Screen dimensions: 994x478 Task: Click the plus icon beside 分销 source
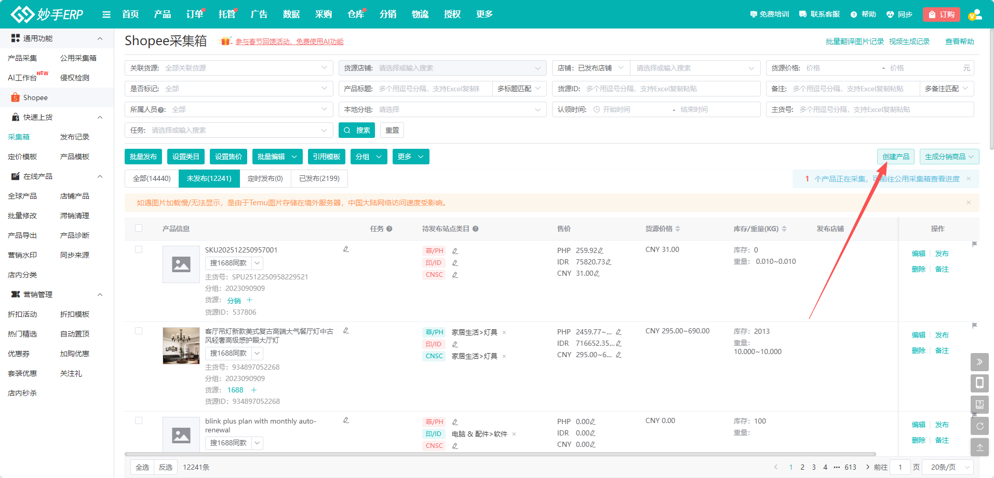coord(249,300)
